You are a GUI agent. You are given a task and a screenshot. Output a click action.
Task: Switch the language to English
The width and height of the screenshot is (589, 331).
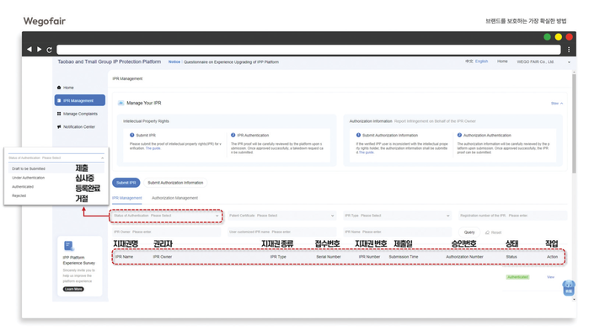click(x=481, y=61)
